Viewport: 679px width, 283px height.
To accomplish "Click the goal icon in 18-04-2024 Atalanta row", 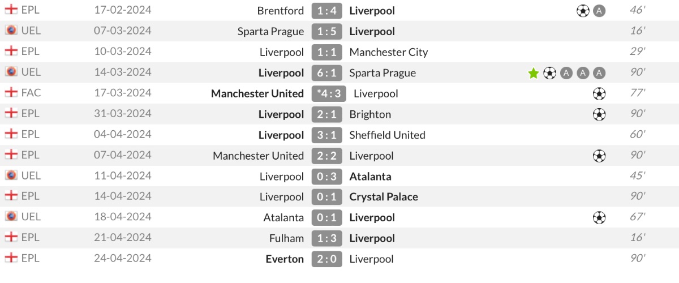I will click(599, 217).
